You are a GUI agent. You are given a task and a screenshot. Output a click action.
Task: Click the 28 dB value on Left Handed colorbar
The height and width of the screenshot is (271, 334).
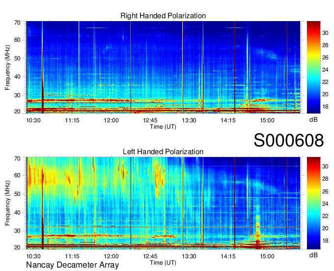325,179
